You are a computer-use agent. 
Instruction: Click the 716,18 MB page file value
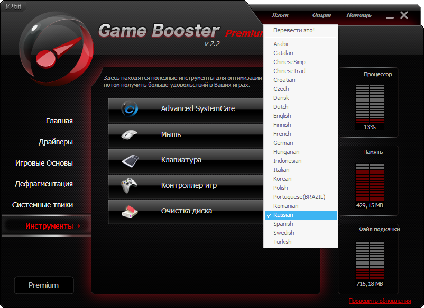tap(370, 284)
